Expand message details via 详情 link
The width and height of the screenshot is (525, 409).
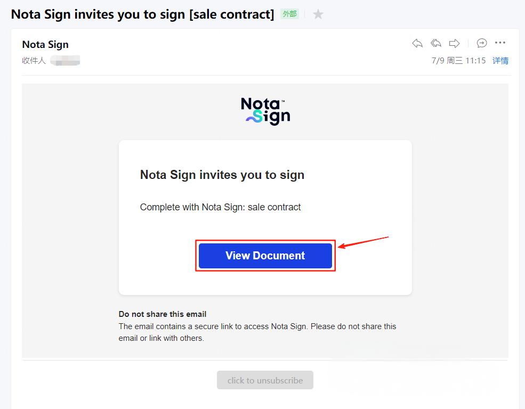(500, 61)
